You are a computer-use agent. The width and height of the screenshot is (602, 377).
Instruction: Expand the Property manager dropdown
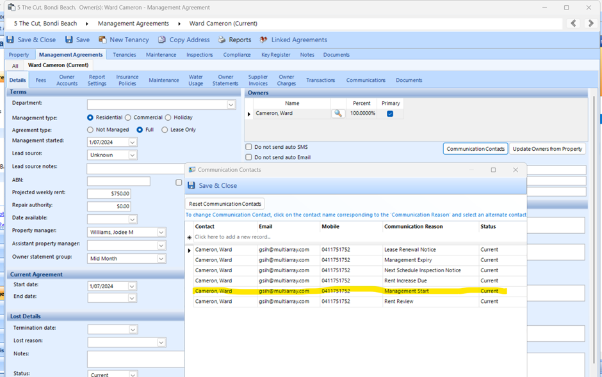click(x=161, y=233)
